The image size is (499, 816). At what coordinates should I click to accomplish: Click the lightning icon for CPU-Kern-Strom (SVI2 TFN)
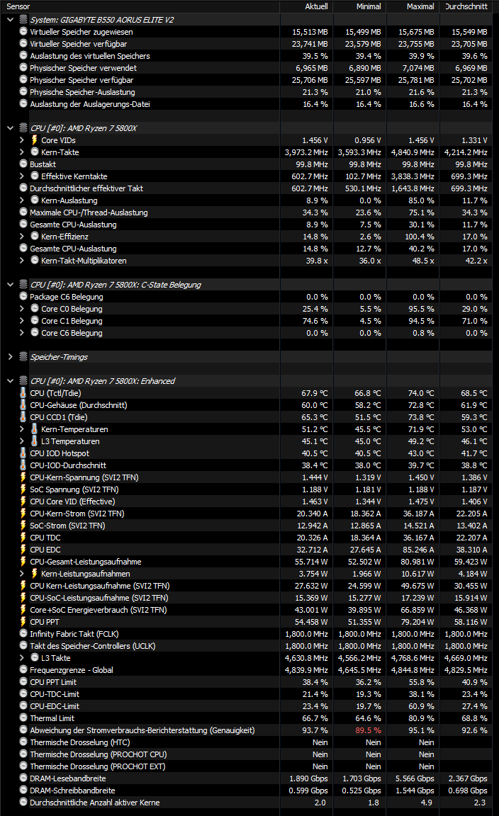click(x=23, y=513)
